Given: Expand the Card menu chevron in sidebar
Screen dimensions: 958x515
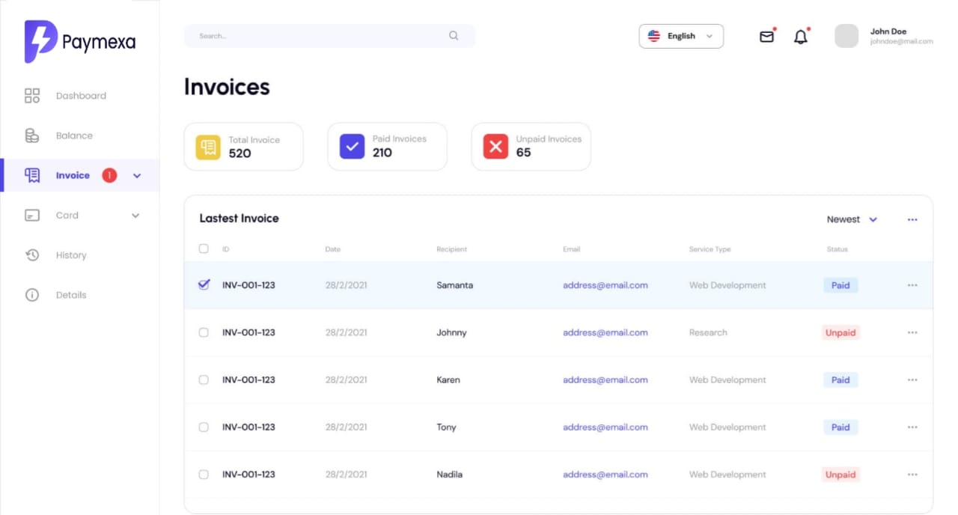Looking at the screenshot, I should [x=135, y=216].
